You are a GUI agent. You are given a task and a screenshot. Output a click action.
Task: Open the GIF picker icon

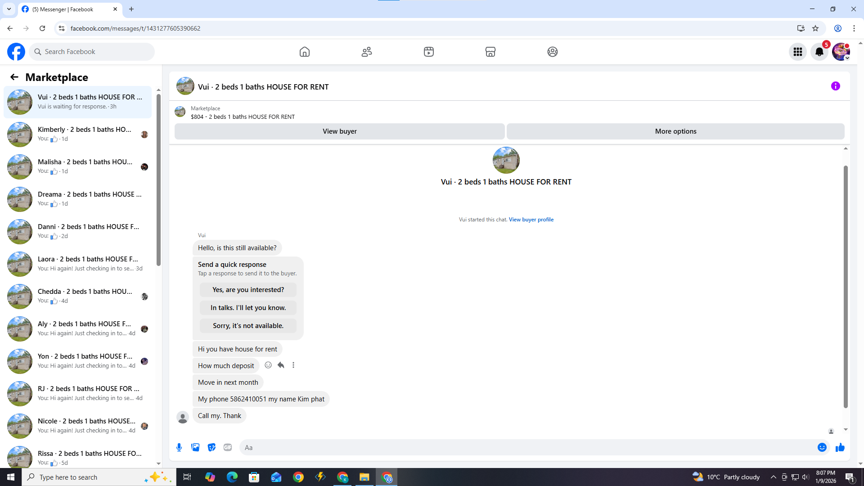(228, 447)
